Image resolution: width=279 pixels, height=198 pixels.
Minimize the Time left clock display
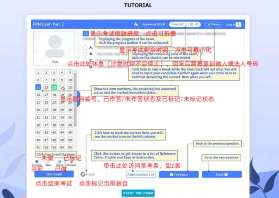point(185,24)
